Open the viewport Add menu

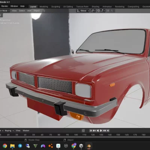[x=29, y=11]
